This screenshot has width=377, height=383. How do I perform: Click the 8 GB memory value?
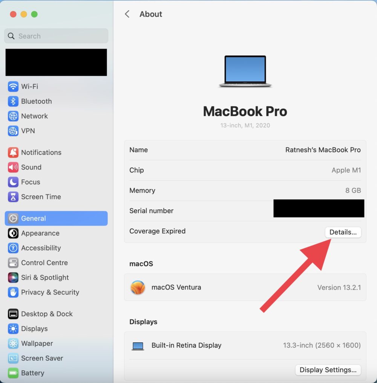353,191
